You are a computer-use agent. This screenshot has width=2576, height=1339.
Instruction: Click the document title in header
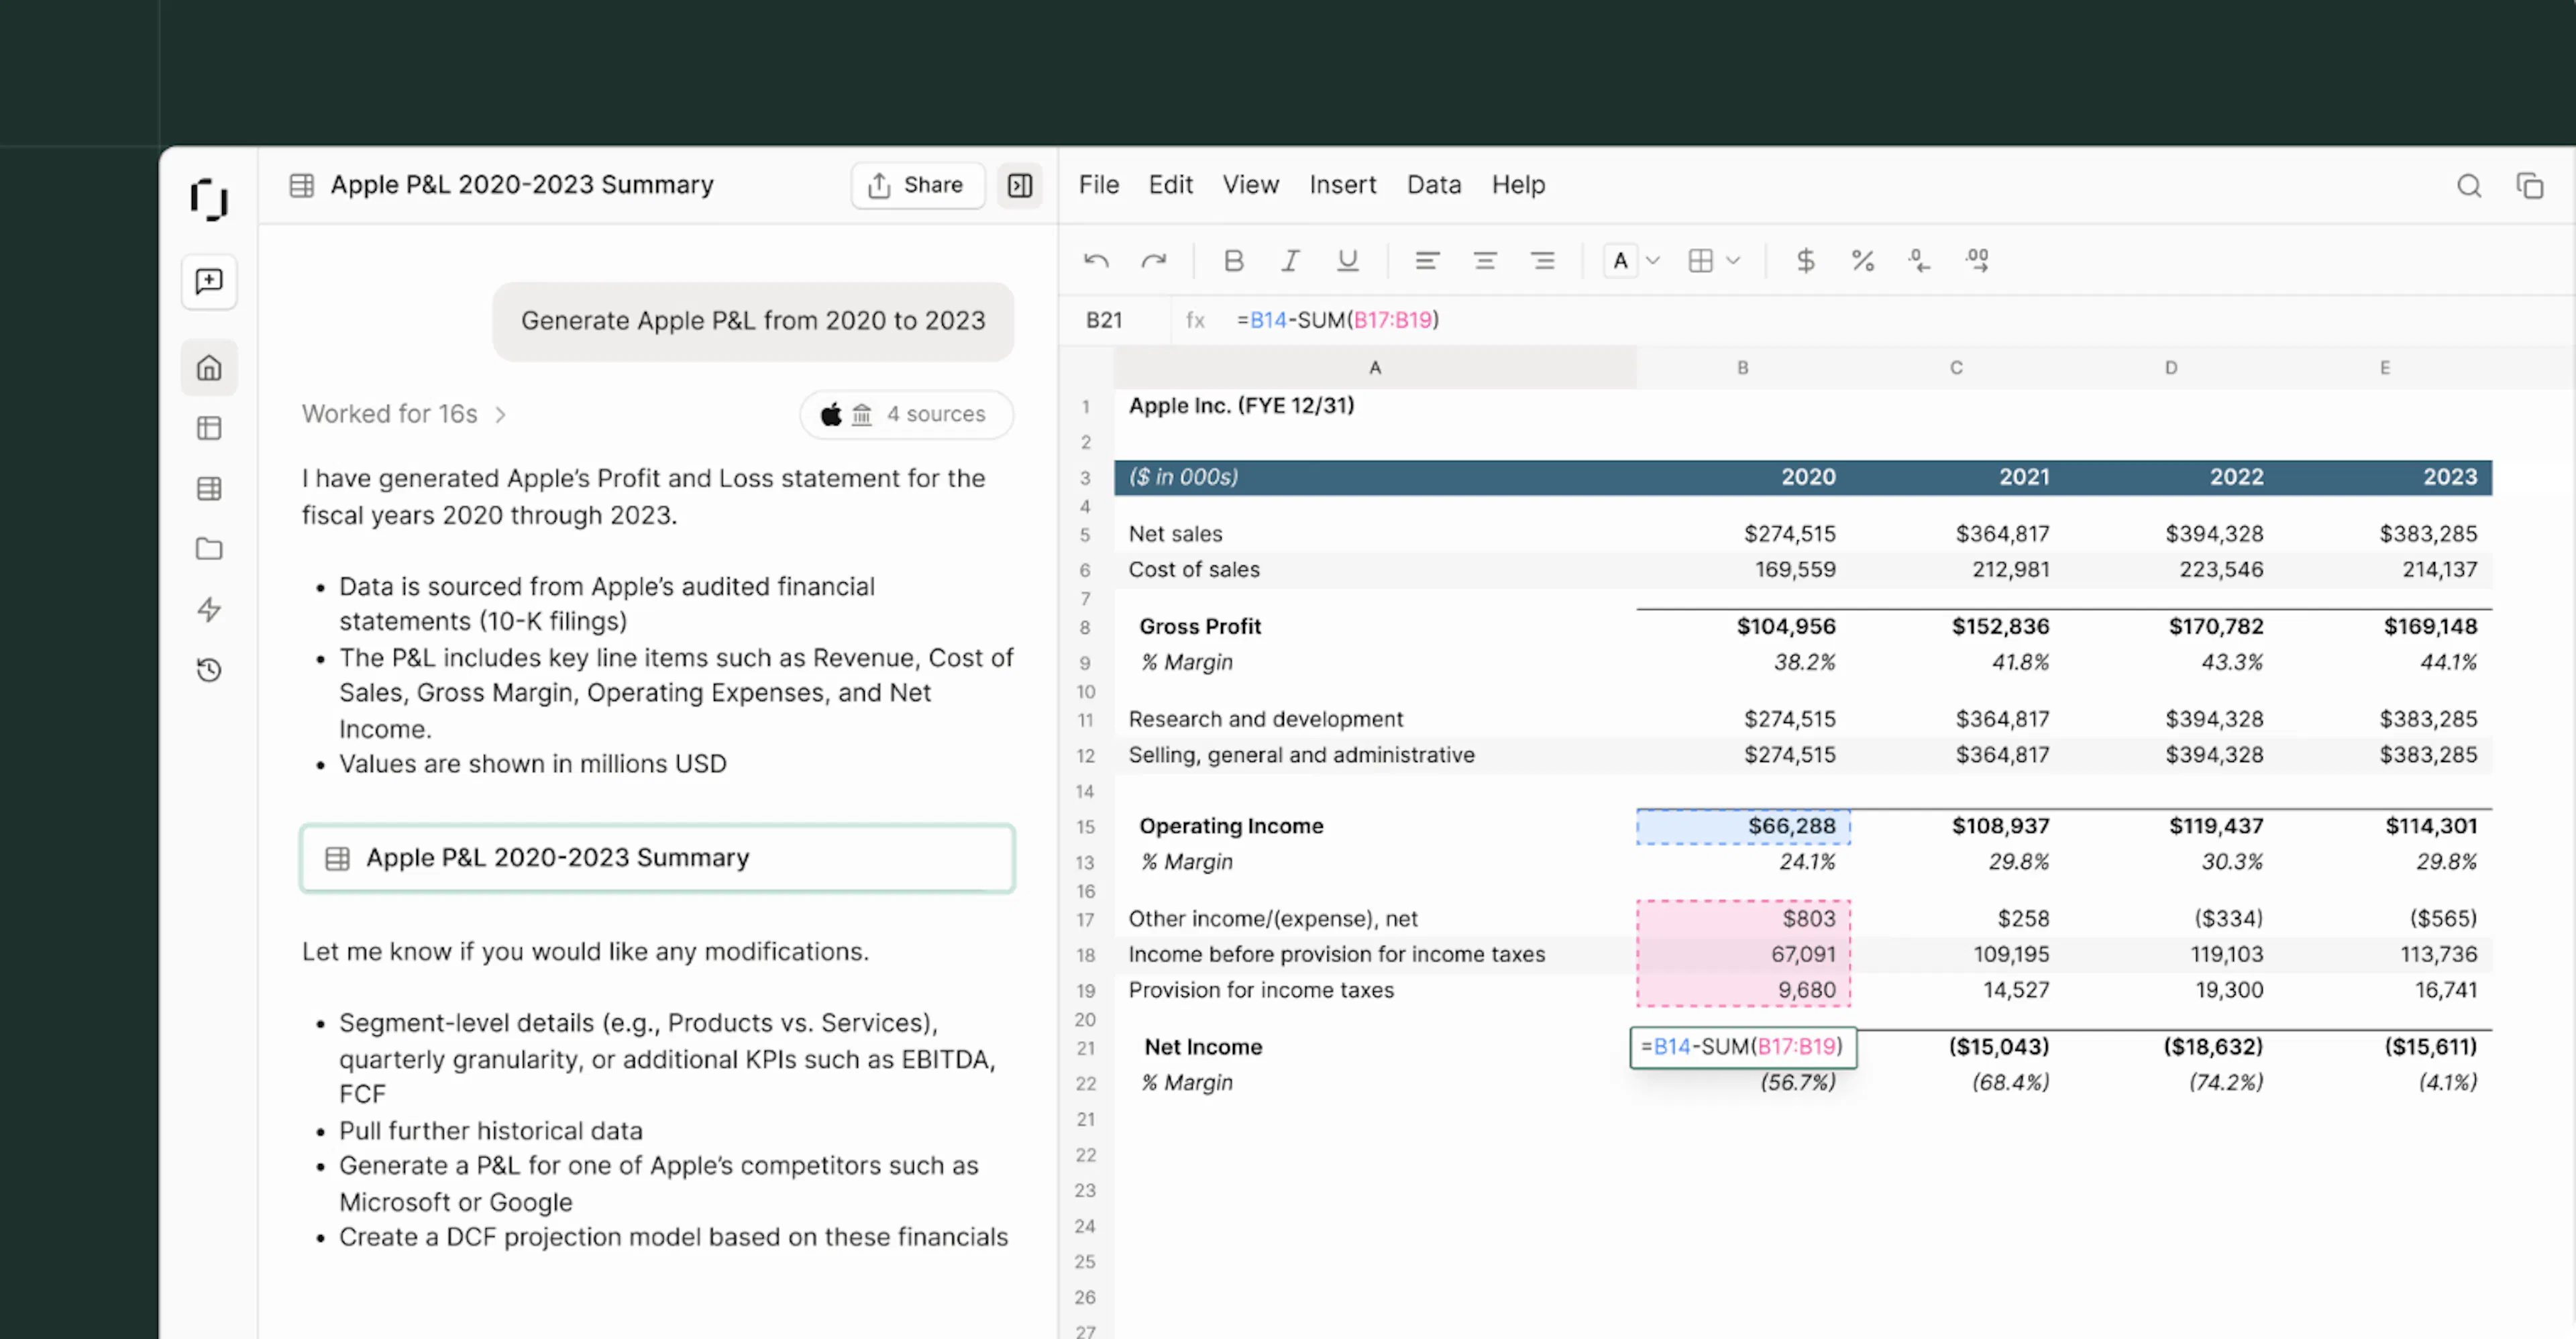pyautogui.click(x=522, y=185)
